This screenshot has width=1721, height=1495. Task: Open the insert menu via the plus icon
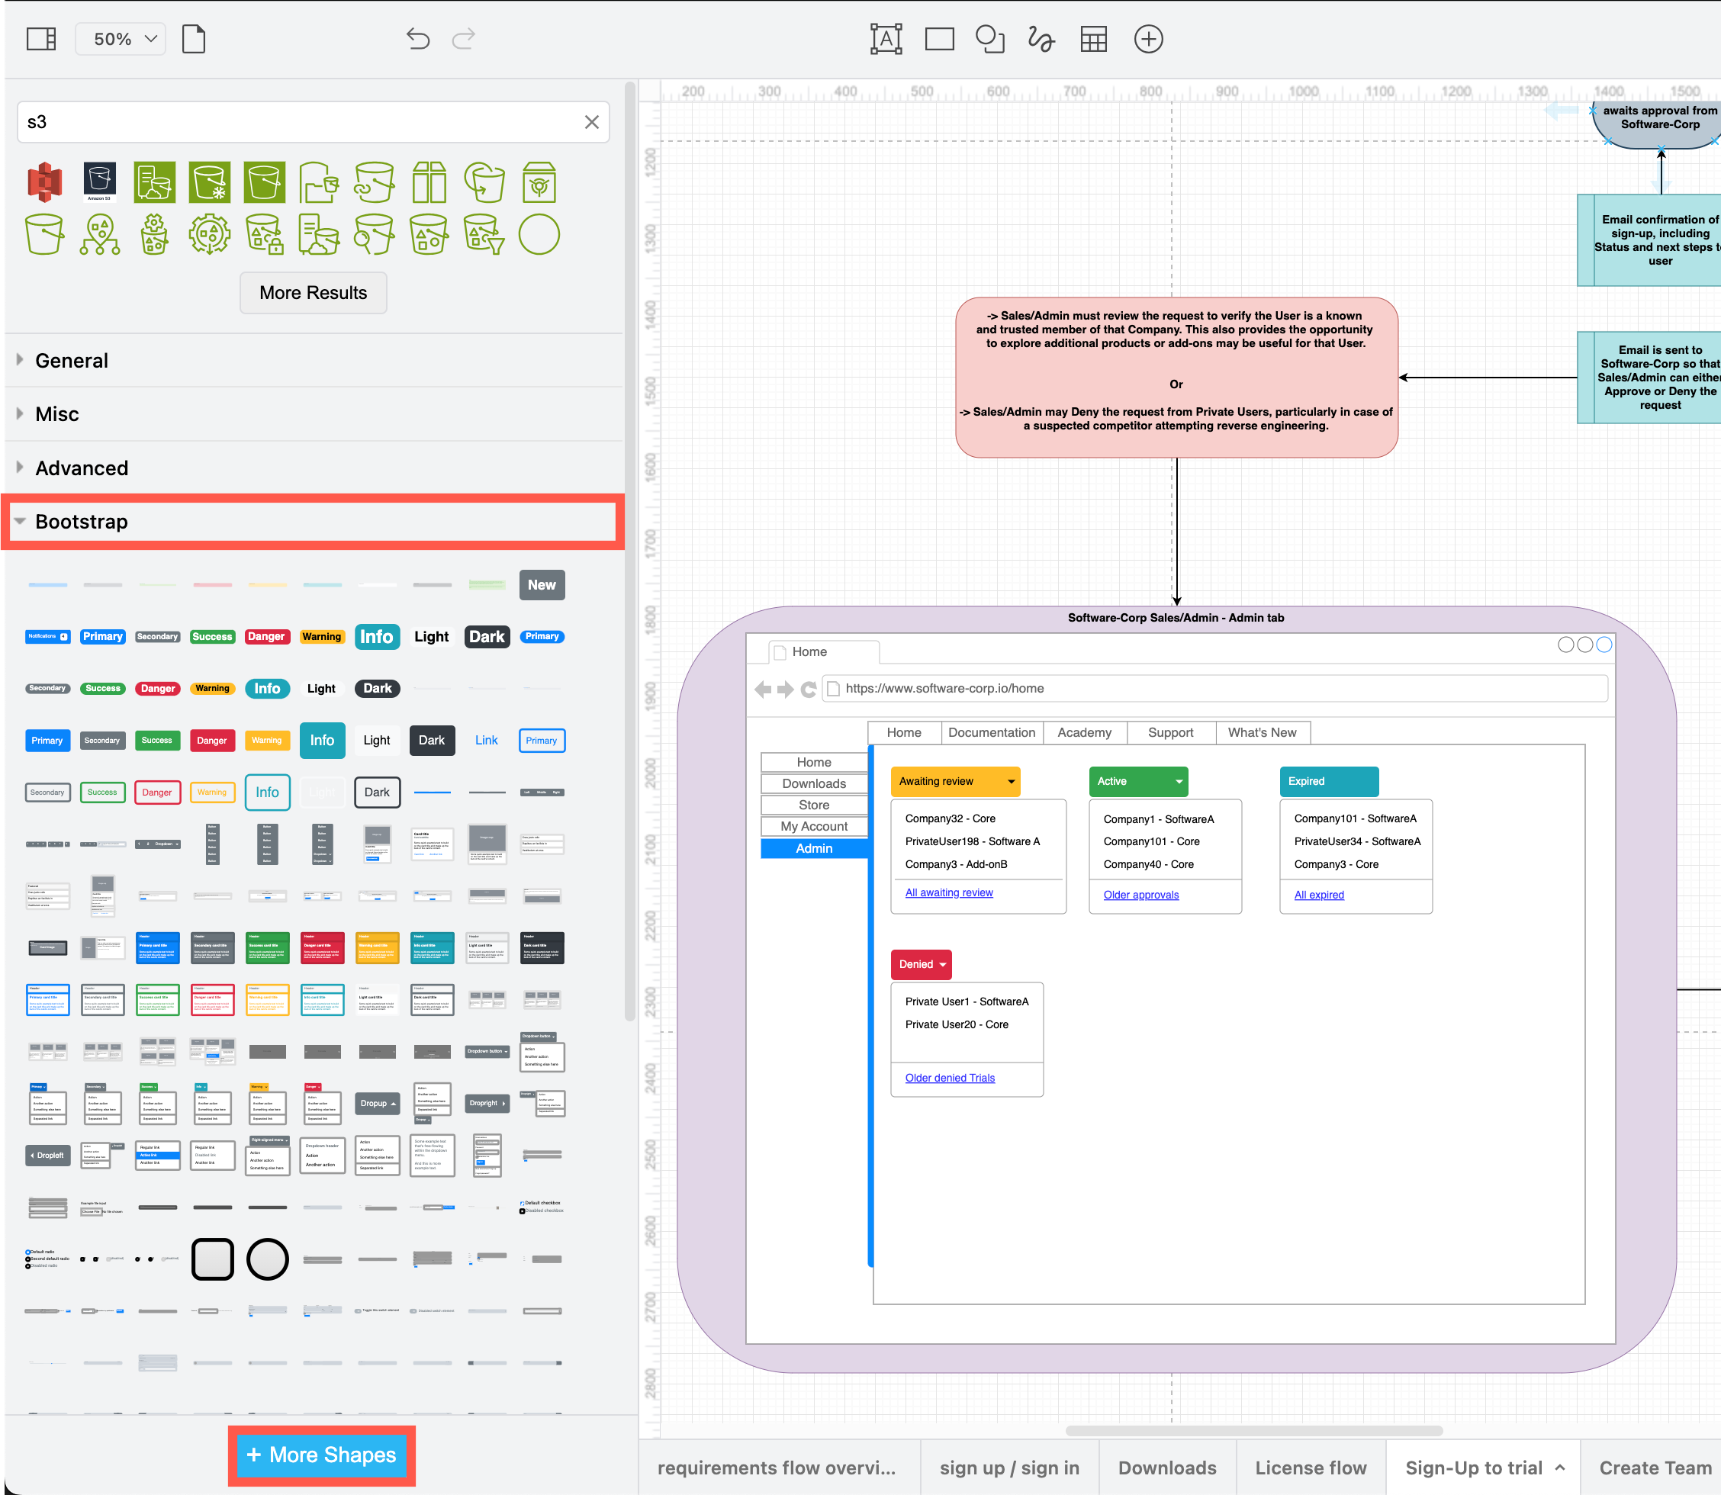point(1149,38)
